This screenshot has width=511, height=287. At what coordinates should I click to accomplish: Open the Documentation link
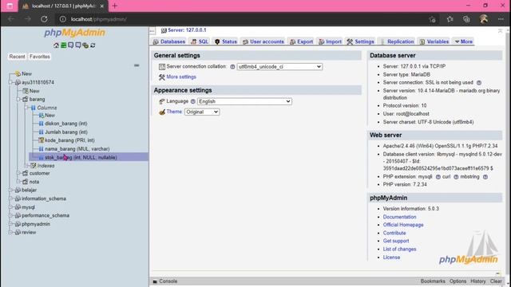[399, 217]
